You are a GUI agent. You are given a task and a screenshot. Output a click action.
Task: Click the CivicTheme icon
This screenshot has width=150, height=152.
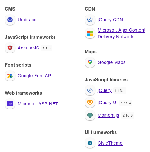click(x=90, y=143)
